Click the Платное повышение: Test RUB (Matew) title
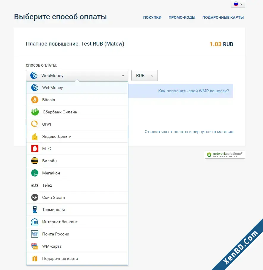263x270 pixels. tap(75, 44)
